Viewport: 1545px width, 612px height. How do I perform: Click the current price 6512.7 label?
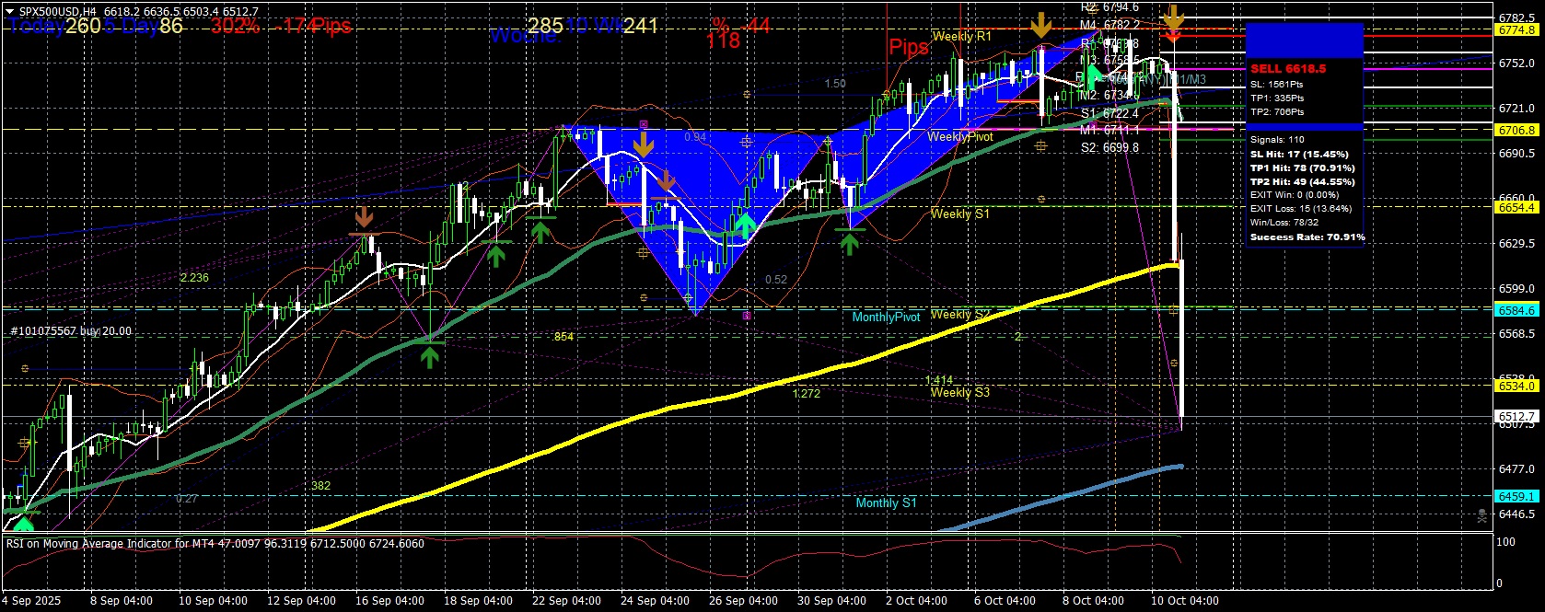(x=1516, y=417)
